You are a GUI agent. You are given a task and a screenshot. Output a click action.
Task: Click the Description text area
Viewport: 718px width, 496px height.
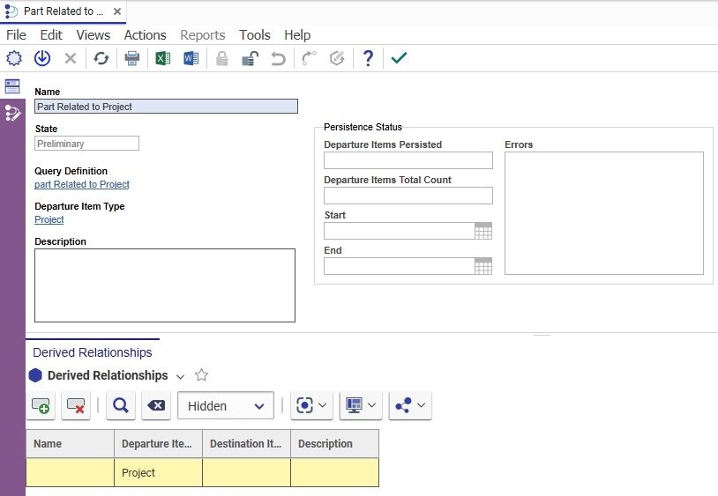(165, 285)
